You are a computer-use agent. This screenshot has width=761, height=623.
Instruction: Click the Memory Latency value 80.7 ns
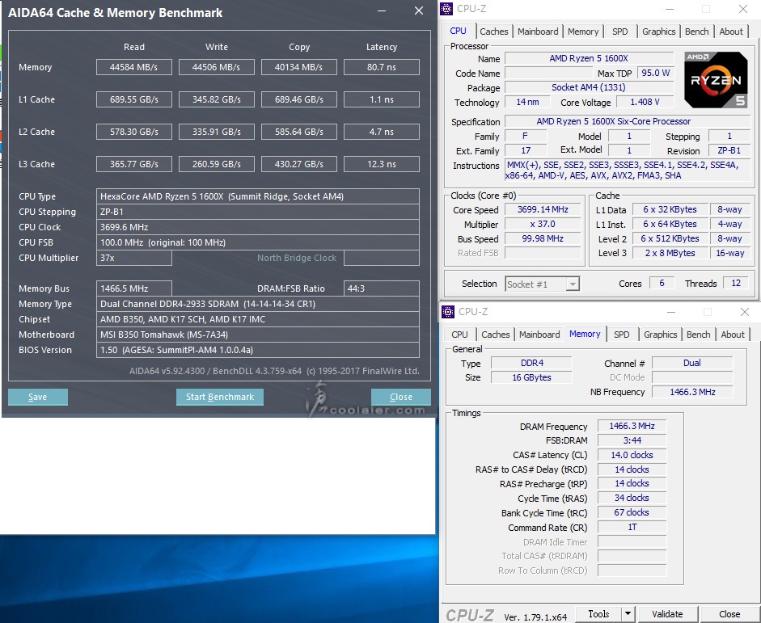(382, 67)
